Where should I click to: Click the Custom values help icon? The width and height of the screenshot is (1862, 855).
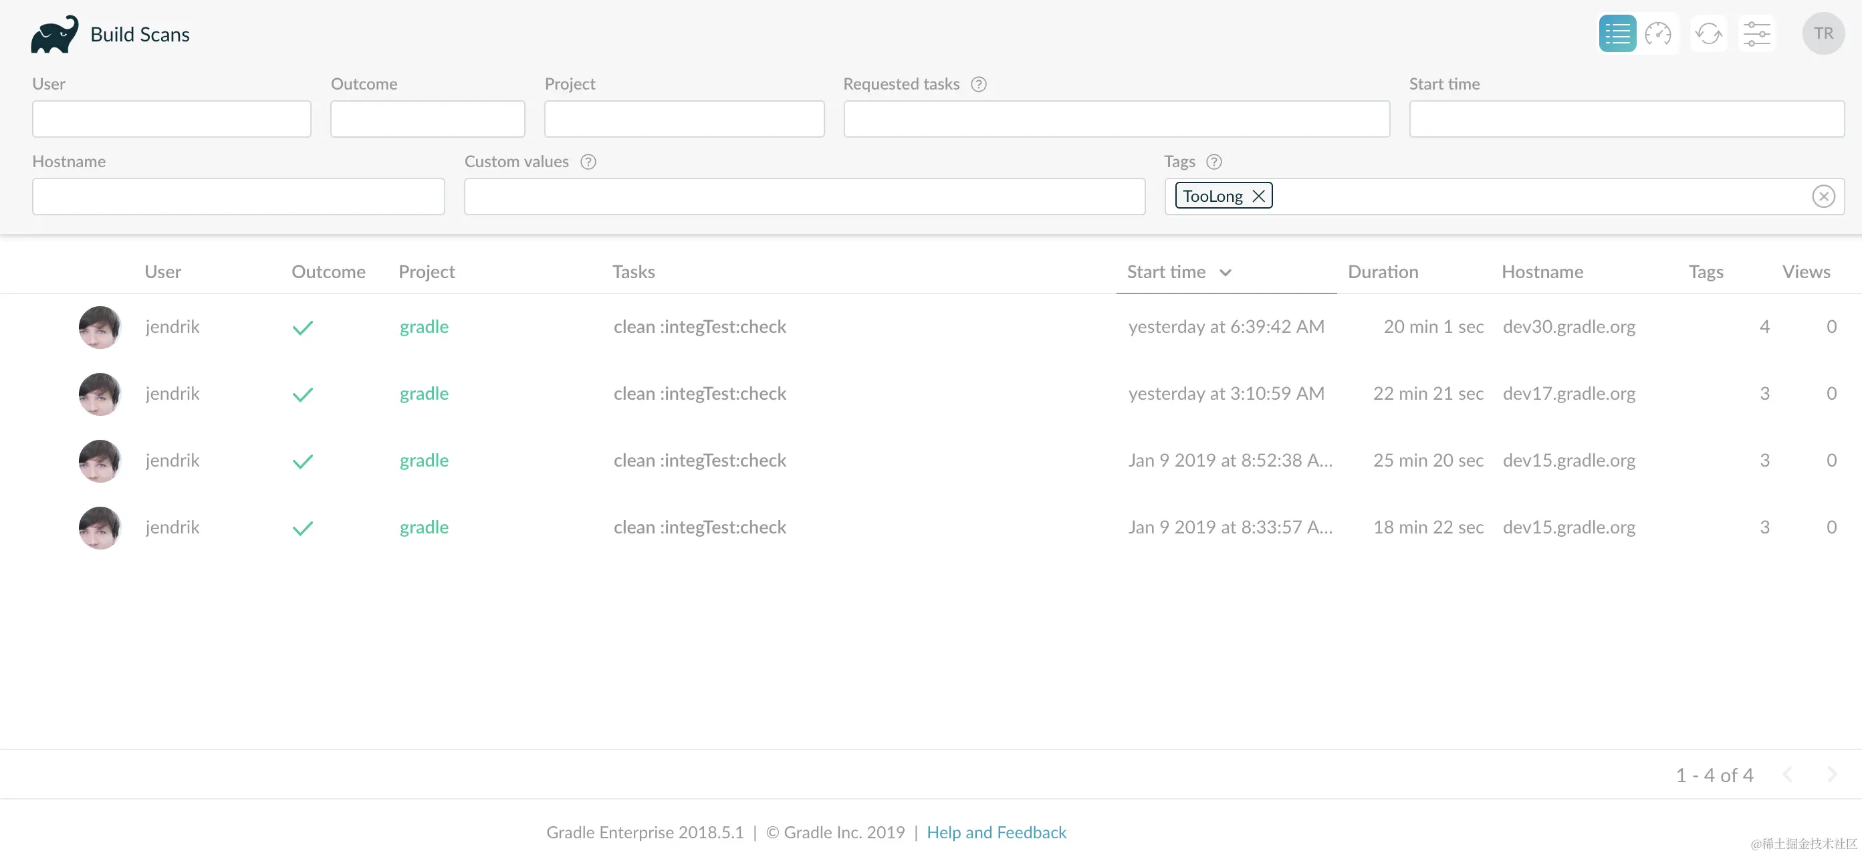pyautogui.click(x=588, y=162)
